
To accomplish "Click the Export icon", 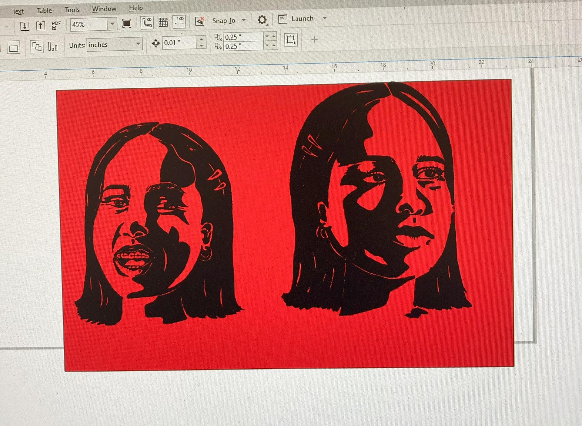I will [41, 25].
